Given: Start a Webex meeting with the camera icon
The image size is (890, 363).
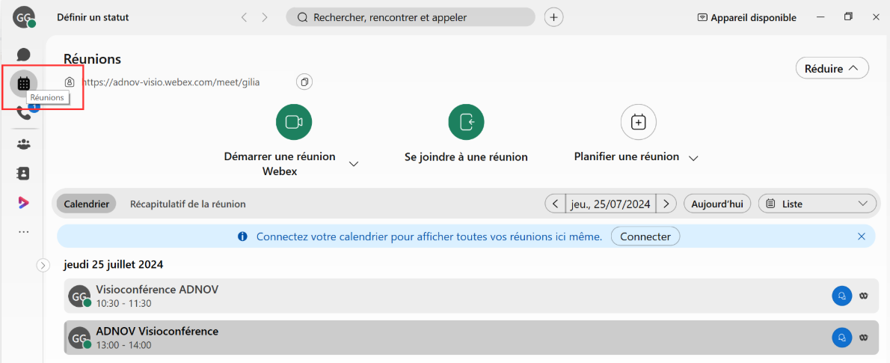Looking at the screenshot, I should (x=293, y=121).
